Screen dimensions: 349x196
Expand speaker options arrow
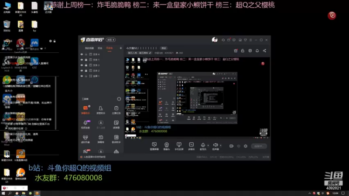[x=221, y=145]
